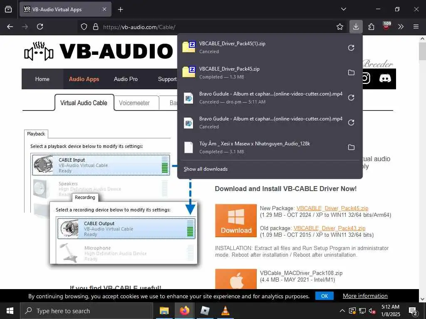
Task: Select the VBCABLE_Driver_Pack45(1).zip canceled entry
Action: click(261, 48)
